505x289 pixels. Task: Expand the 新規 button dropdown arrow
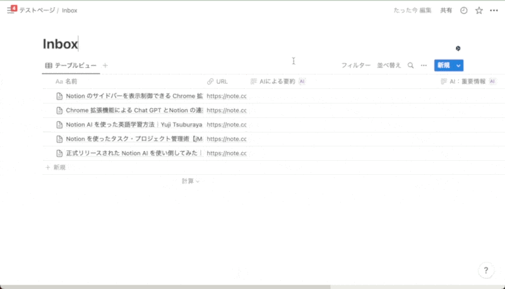tap(458, 66)
